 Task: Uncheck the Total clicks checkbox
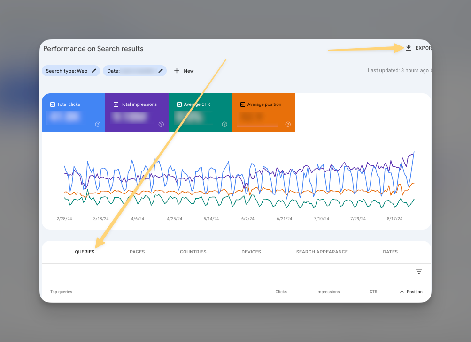pos(53,104)
